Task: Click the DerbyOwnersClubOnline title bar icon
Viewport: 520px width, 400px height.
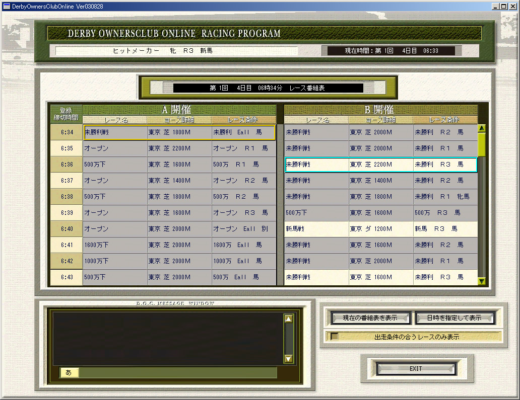Action: 7,6
